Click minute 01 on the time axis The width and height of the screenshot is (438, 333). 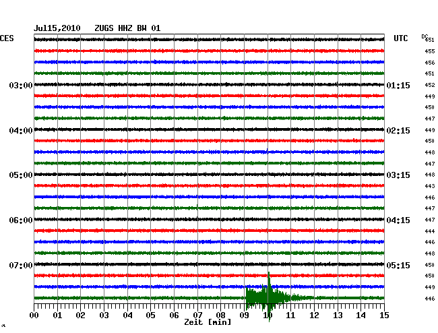tap(57, 315)
